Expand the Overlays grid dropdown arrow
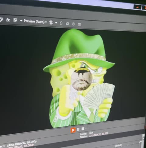146x148 pixels. click(56, 23)
